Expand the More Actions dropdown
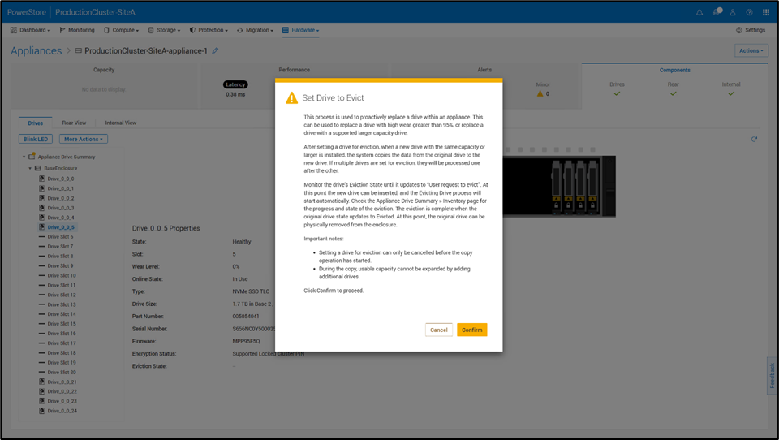 click(x=85, y=139)
